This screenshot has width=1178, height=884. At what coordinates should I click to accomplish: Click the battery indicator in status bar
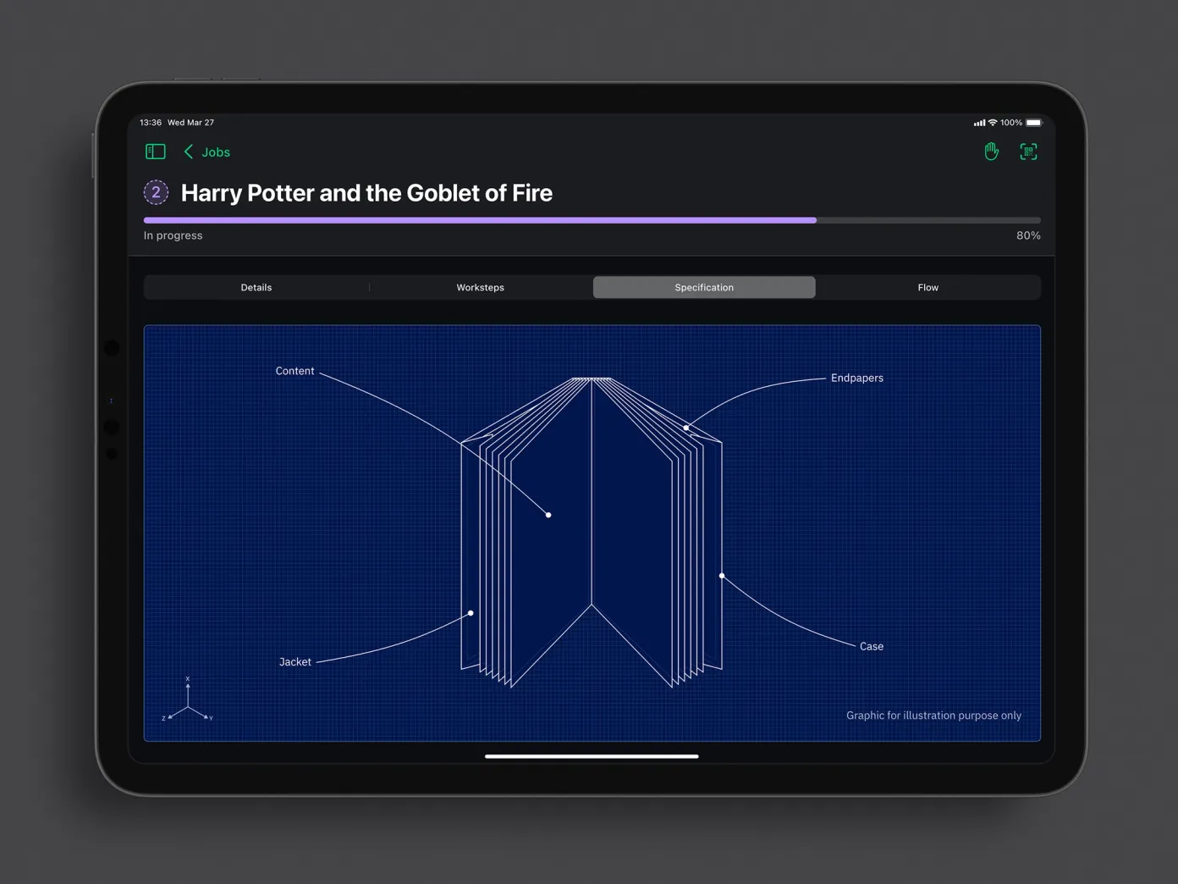coord(1033,123)
